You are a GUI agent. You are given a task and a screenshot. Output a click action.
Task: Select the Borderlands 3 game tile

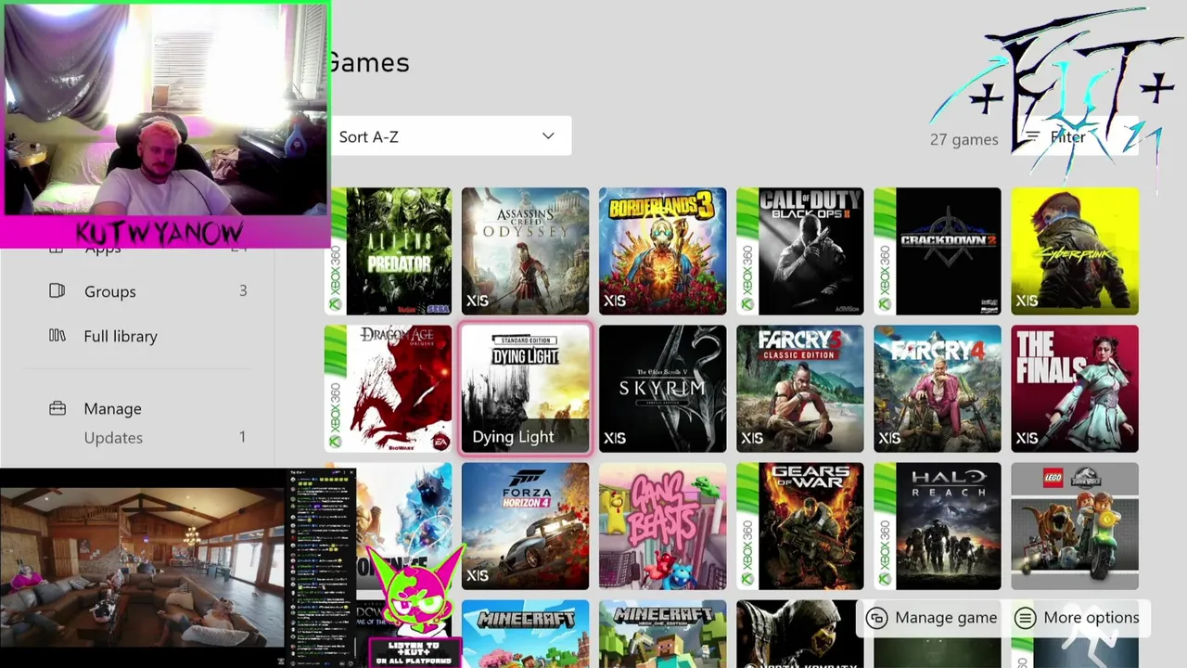click(662, 251)
